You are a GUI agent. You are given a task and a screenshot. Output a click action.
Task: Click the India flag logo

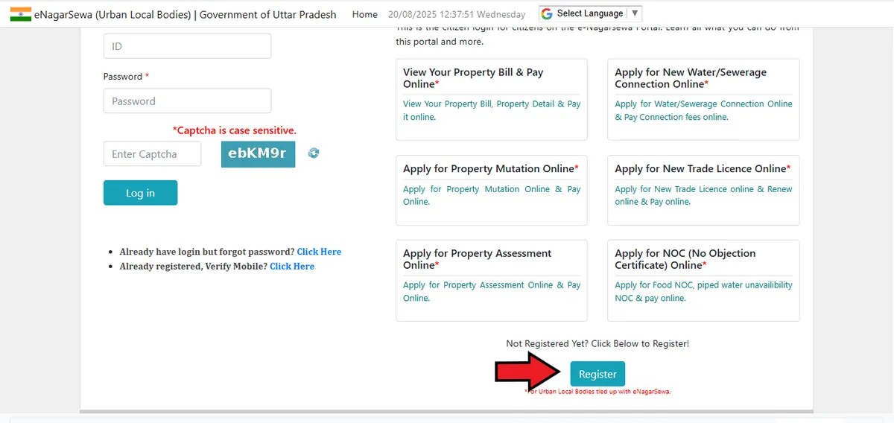[x=21, y=14]
